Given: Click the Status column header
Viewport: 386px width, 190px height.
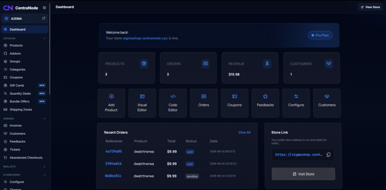Looking at the screenshot, I should (191, 141).
